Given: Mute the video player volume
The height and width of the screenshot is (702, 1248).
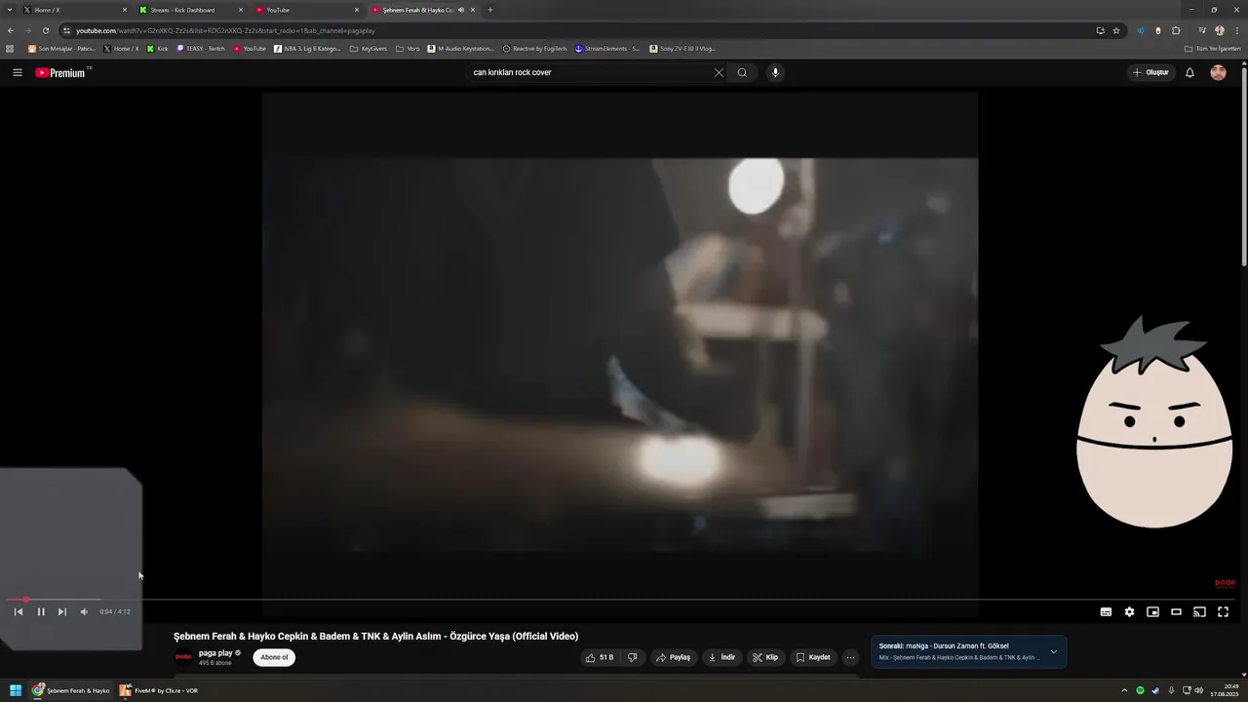Looking at the screenshot, I should [84, 611].
